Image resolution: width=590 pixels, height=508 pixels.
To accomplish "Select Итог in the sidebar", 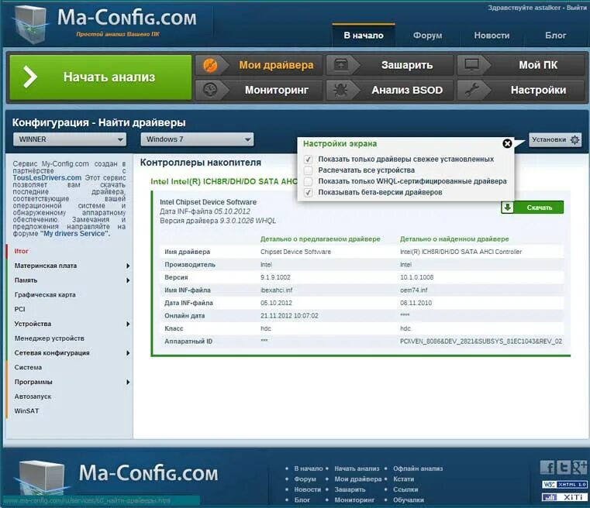I will click(22, 251).
